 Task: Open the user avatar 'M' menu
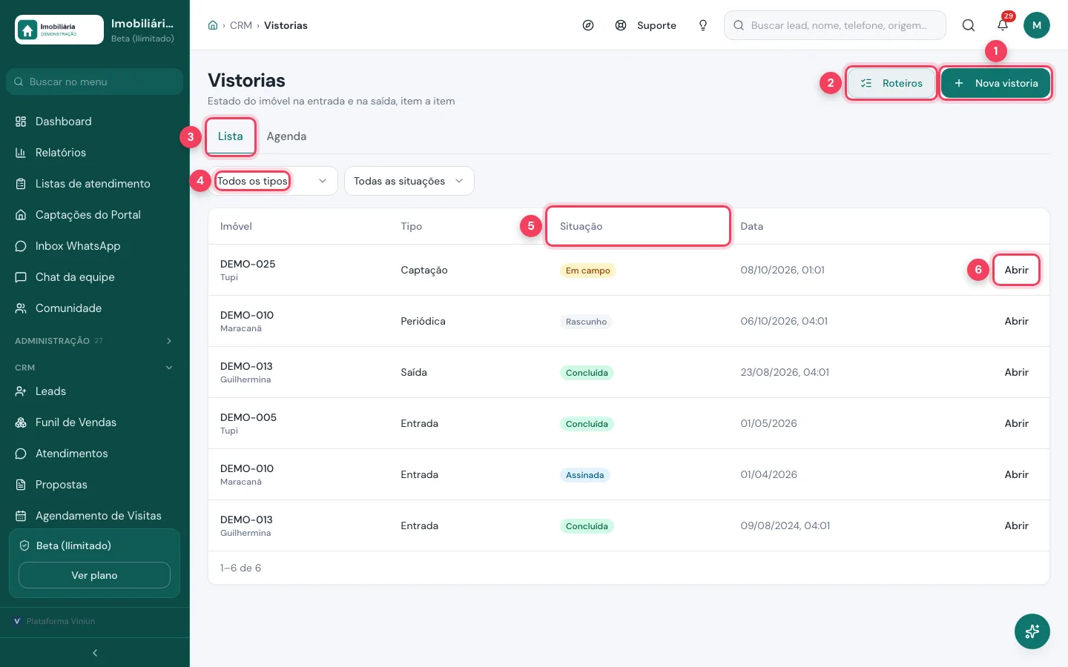tap(1037, 25)
